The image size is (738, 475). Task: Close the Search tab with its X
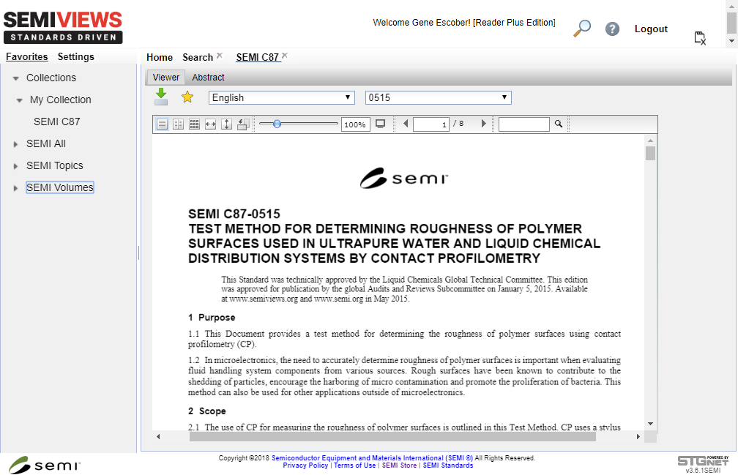coord(220,56)
